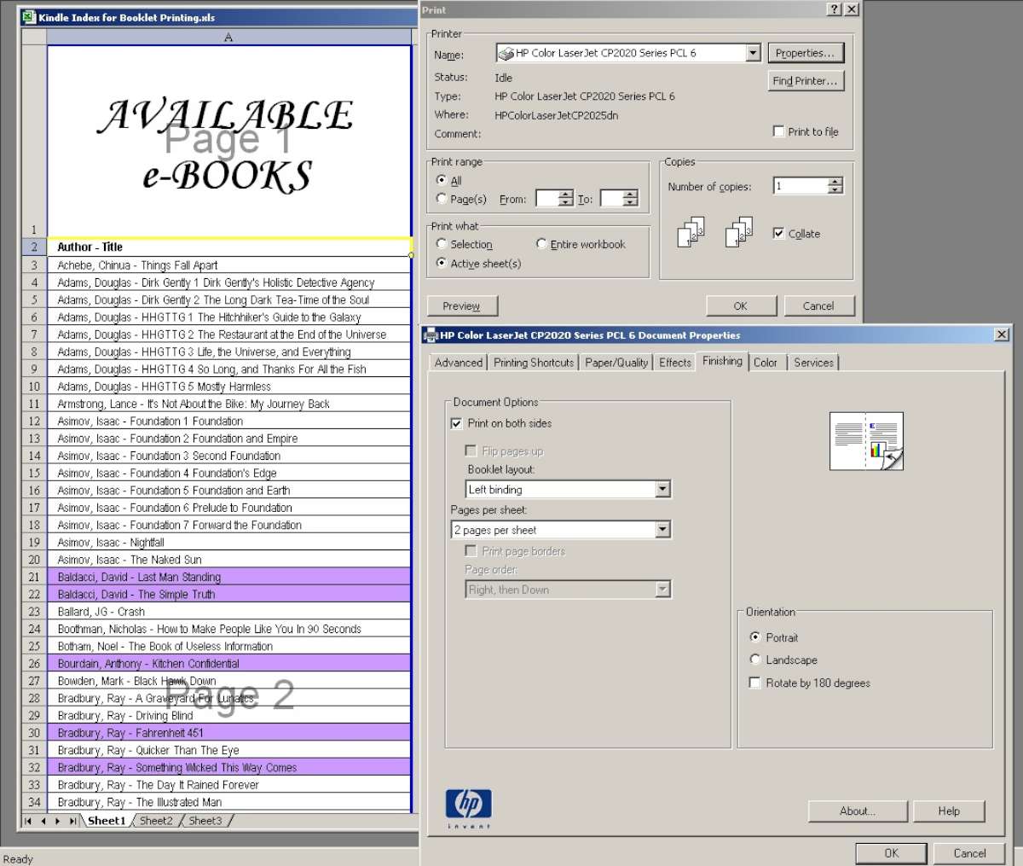1023x866 pixels.
Task: Select column A header in spreadsheet
Action: click(228, 37)
